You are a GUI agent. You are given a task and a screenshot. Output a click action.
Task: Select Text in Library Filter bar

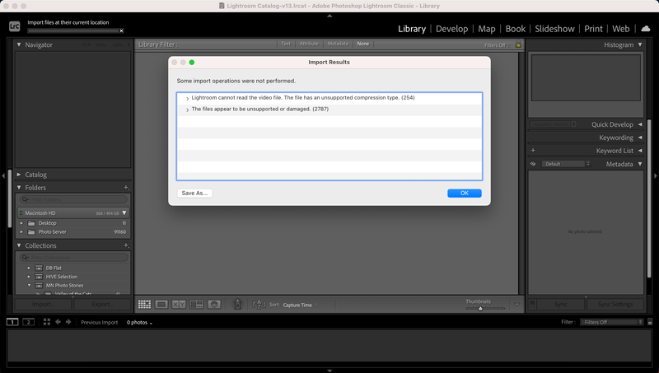(x=286, y=44)
